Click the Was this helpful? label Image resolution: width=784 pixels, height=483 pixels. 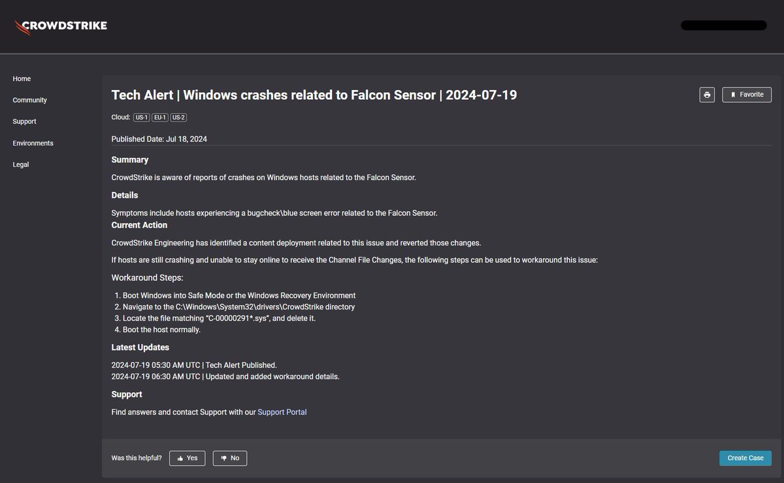(x=137, y=458)
